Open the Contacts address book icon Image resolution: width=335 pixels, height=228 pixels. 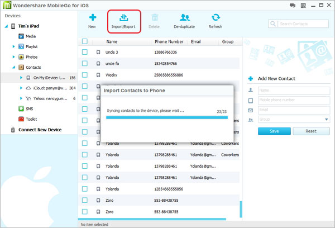tap(21, 67)
